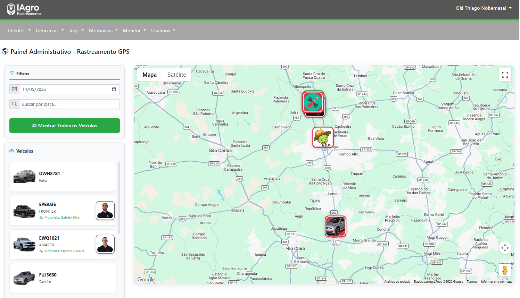Click the Palio vehicle thumbnail
The width and height of the screenshot is (520, 298).
click(x=24, y=177)
